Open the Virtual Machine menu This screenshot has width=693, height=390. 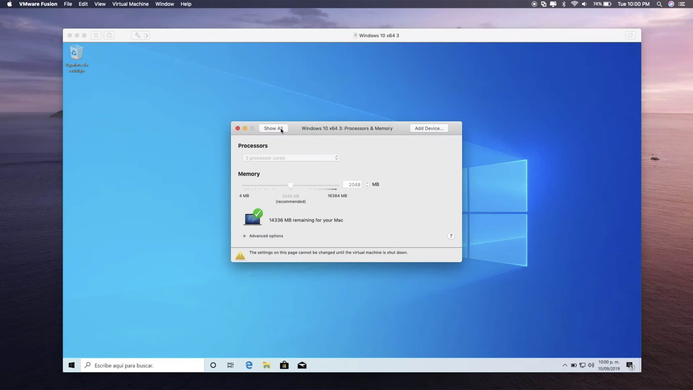tap(130, 4)
